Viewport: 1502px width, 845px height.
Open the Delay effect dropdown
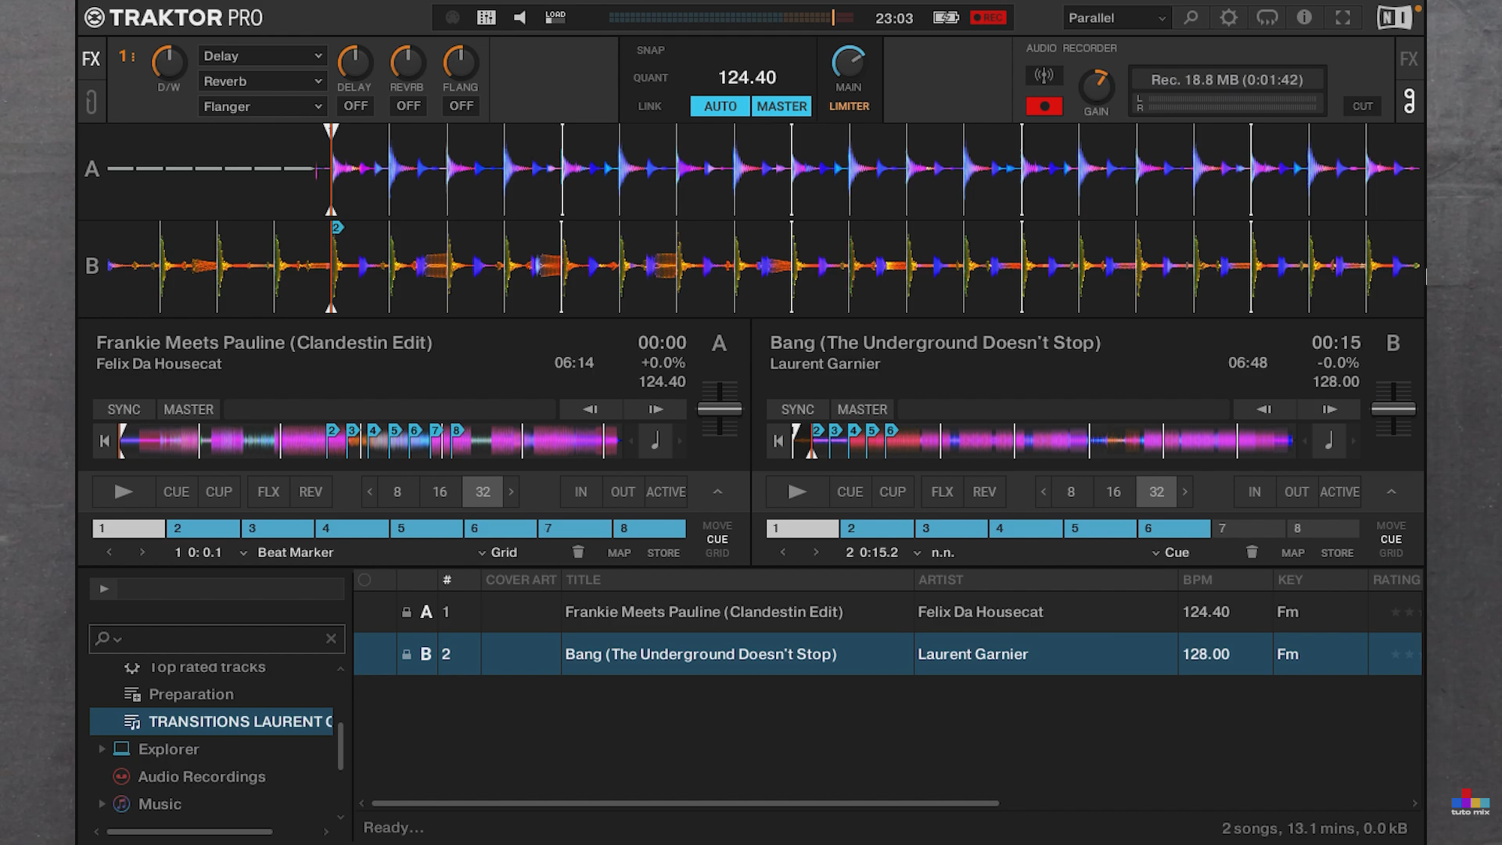click(262, 56)
